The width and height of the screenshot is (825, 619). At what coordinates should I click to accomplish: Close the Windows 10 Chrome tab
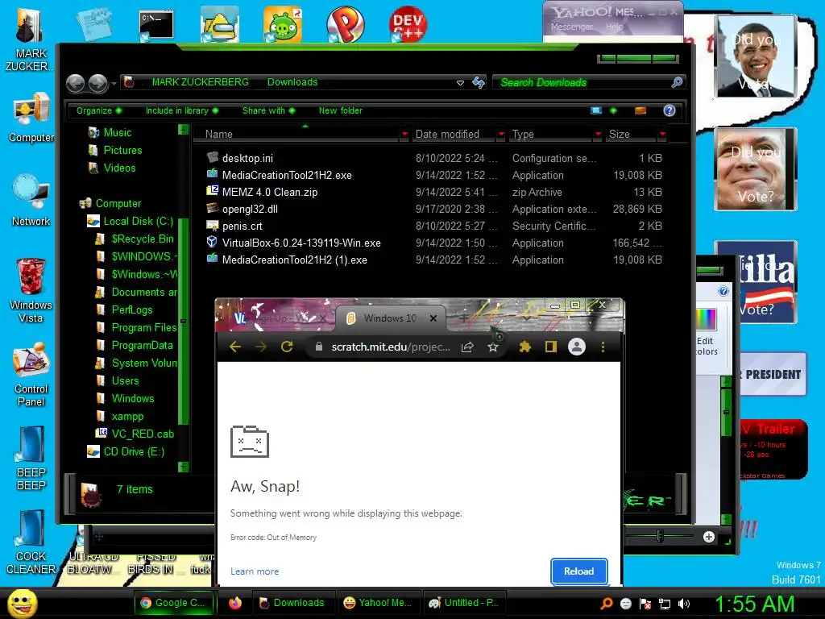point(433,318)
